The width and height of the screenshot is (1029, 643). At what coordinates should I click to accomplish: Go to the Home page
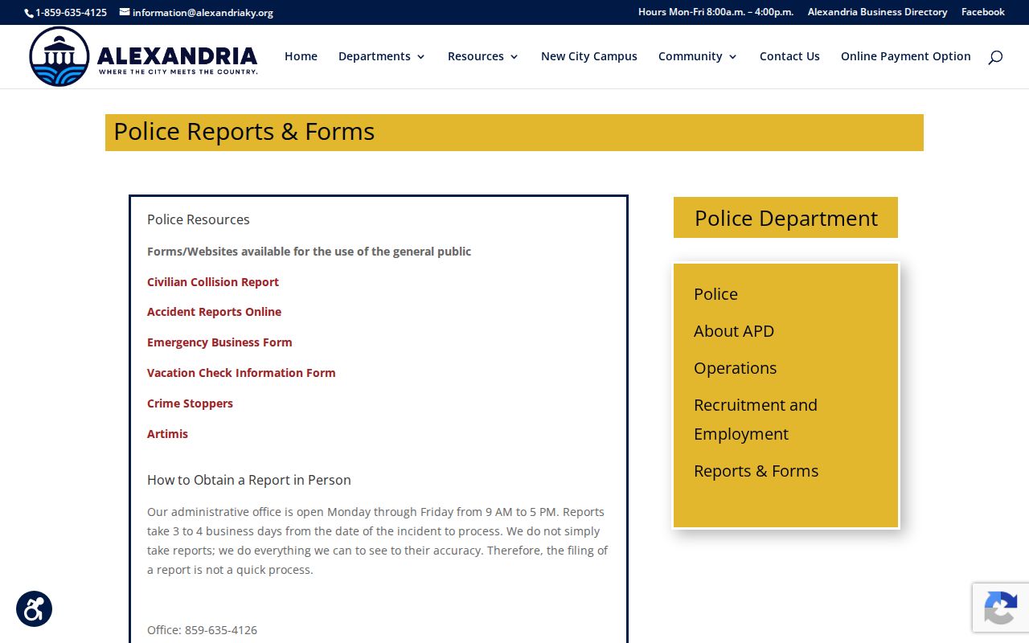pos(301,56)
